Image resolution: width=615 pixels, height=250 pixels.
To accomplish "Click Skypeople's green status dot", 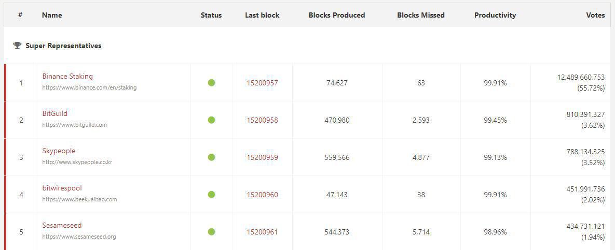I will coord(211,157).
